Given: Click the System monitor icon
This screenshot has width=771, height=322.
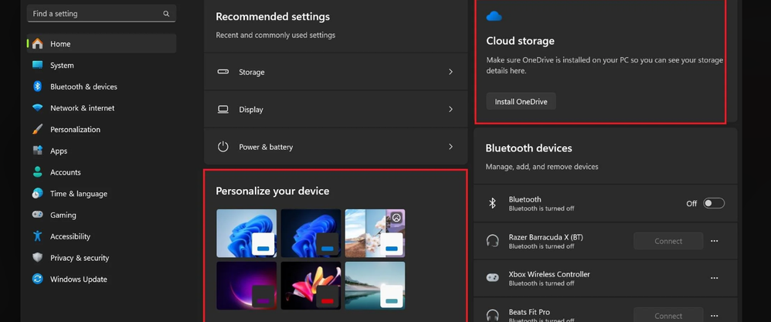Looking at the screenshot, I should pos(37,65).
